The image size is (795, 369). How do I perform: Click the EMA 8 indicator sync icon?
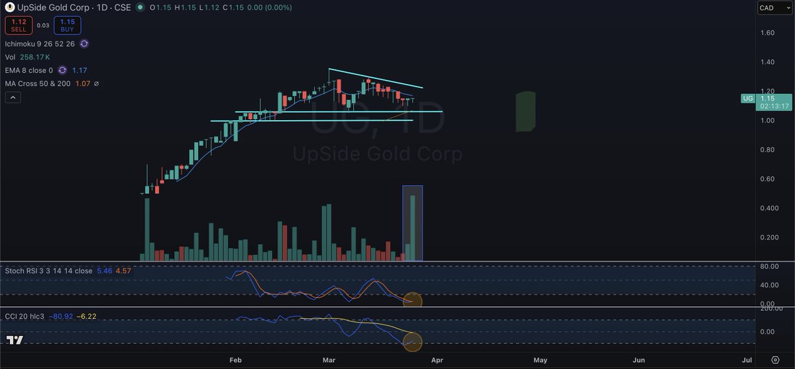click(62, 70)
